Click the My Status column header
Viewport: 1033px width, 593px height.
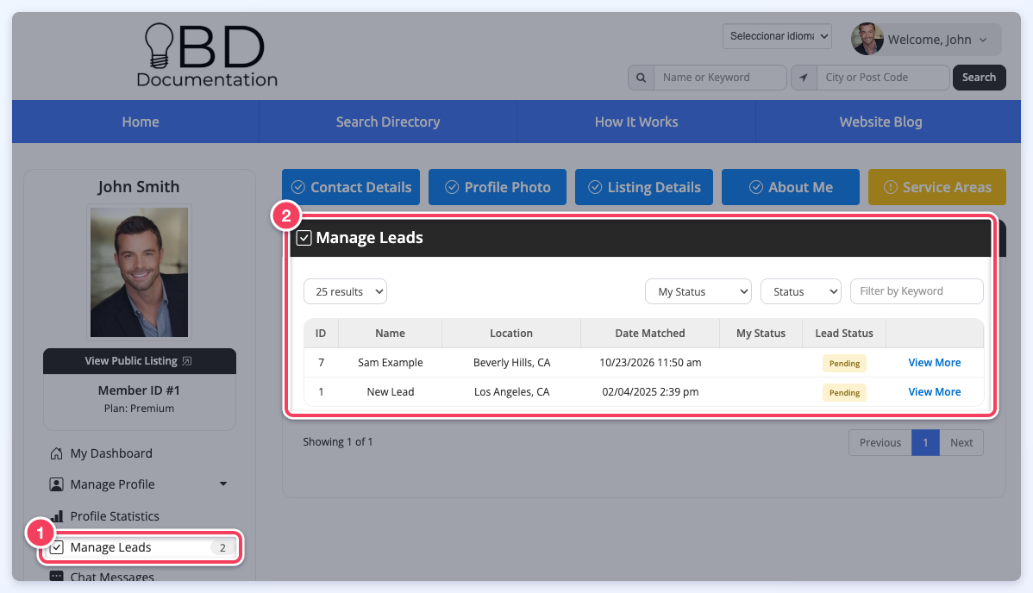coord(761,334)
